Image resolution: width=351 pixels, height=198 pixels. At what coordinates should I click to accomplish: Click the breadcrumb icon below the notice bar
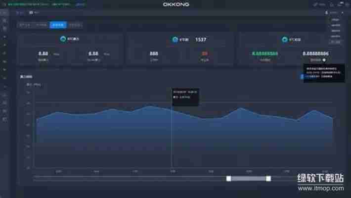click(31, 12)
